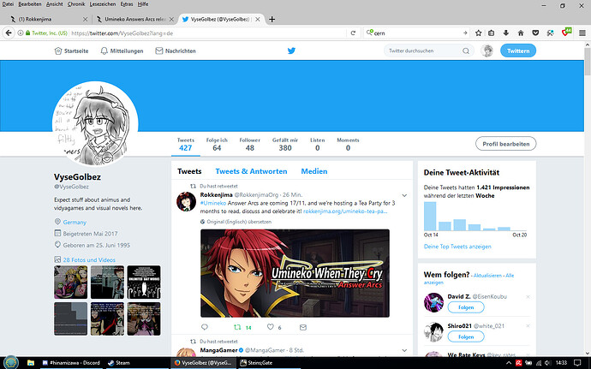Click the search magnifier in Twitter durchsuchen
591x369 pixels.
point(466,51)
